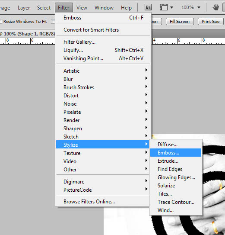Expand the Render submenu
Viewport: 225px width, 235px height.
103,120
